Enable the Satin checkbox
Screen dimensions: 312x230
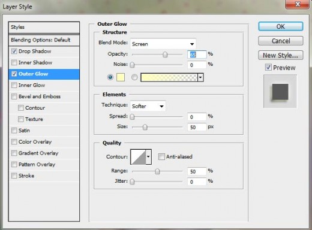[14, 131]
